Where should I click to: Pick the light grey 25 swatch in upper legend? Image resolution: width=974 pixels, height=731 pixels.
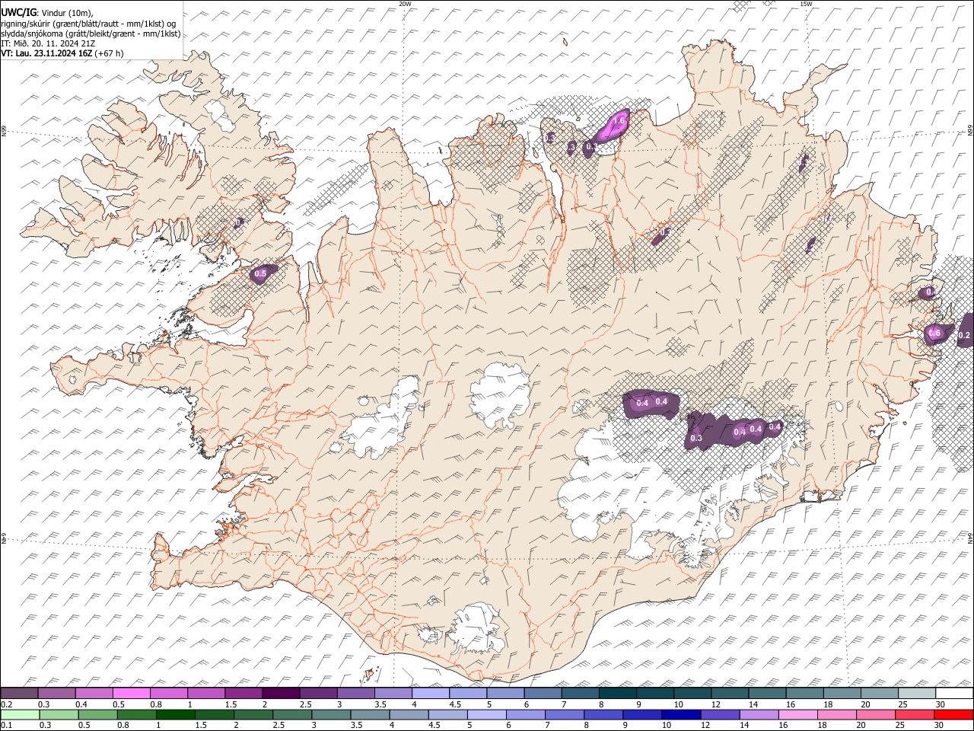pos(917,693)
